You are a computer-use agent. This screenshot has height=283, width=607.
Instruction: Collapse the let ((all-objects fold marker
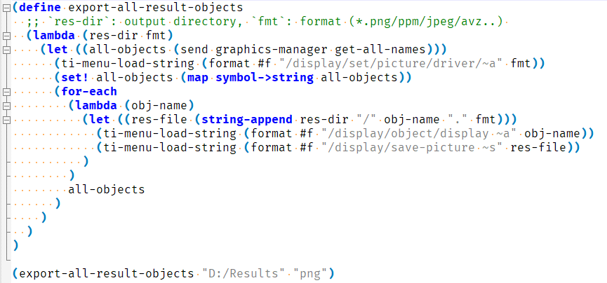6,50
